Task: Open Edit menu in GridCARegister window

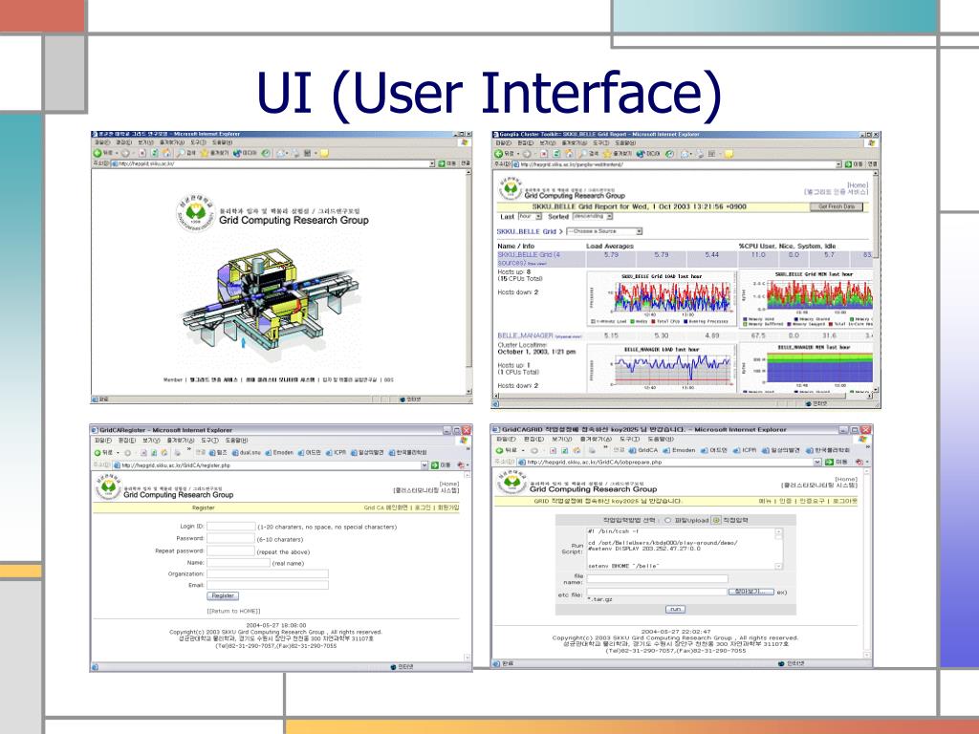Action: click(127, 441)
